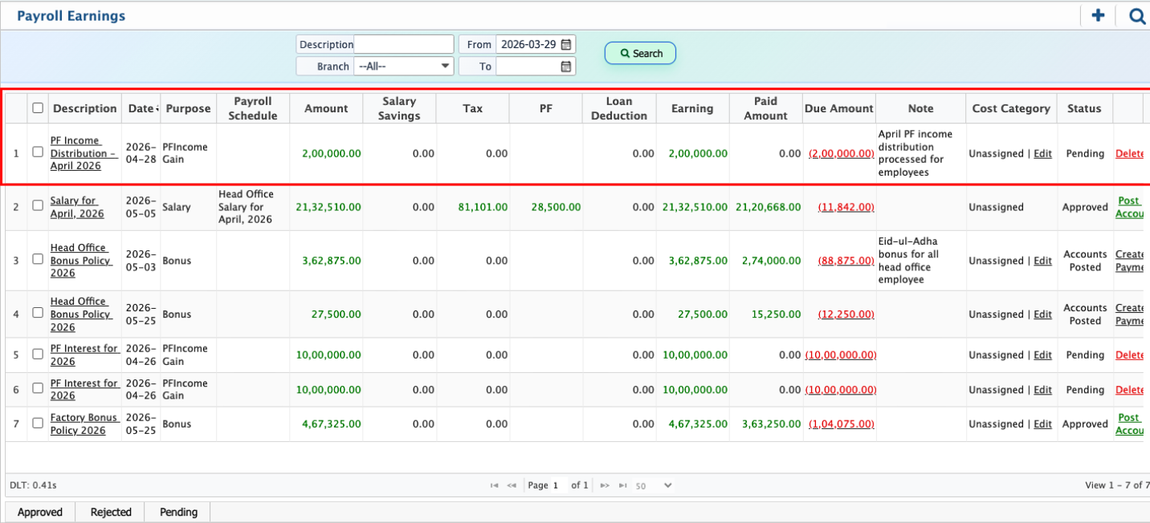This screenshot has height=523, width=1150.
Task: Go to previous page pager icon
Action: [x=512, y=485]
